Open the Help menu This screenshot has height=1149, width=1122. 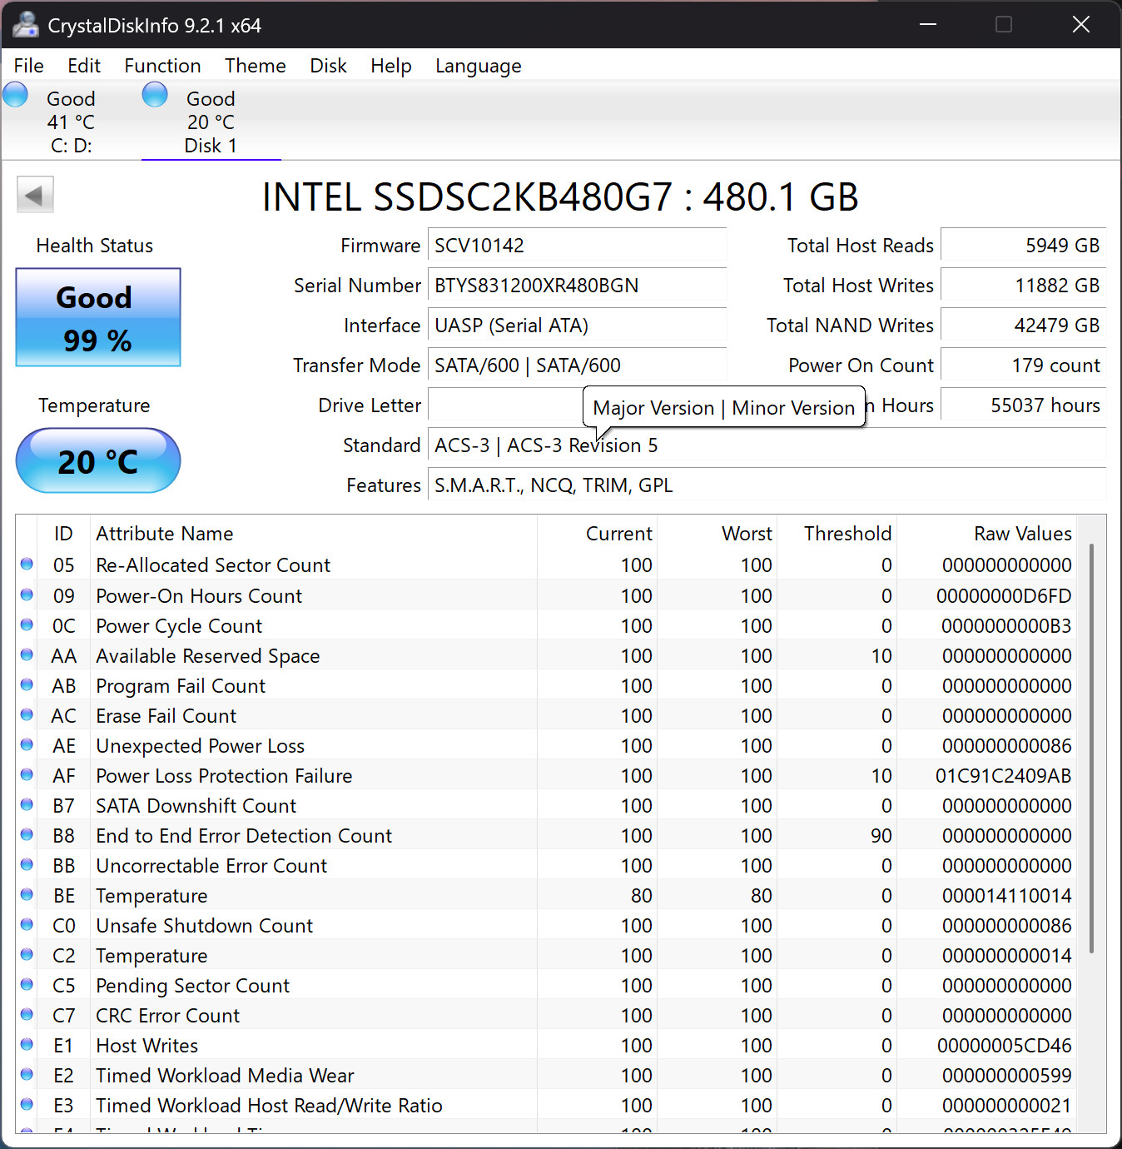391,66
